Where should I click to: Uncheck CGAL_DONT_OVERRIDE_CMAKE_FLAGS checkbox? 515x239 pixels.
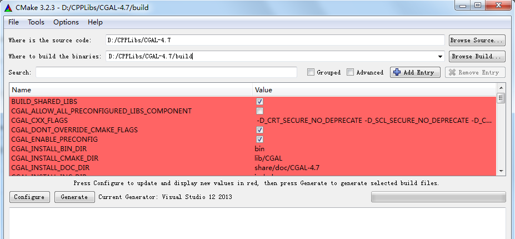[260, 130]
